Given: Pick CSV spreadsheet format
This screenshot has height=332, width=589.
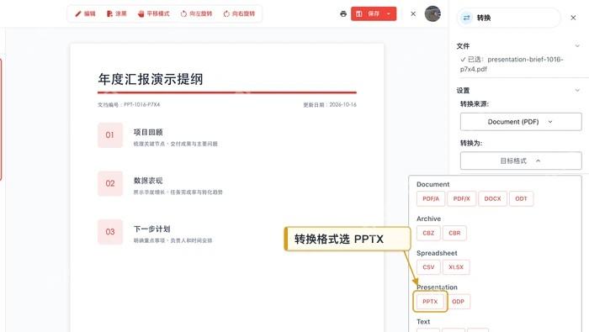Looking at the screenshot, I should (x=428, y=267).
